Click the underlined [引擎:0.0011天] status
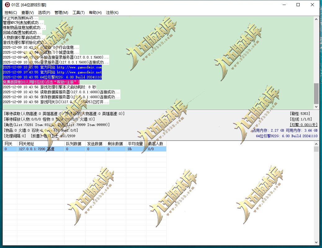Viewport: 322px width, 248px height. tap(303, 124)
